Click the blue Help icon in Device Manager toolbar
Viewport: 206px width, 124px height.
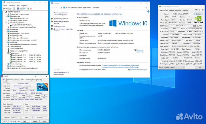(18, 9)
